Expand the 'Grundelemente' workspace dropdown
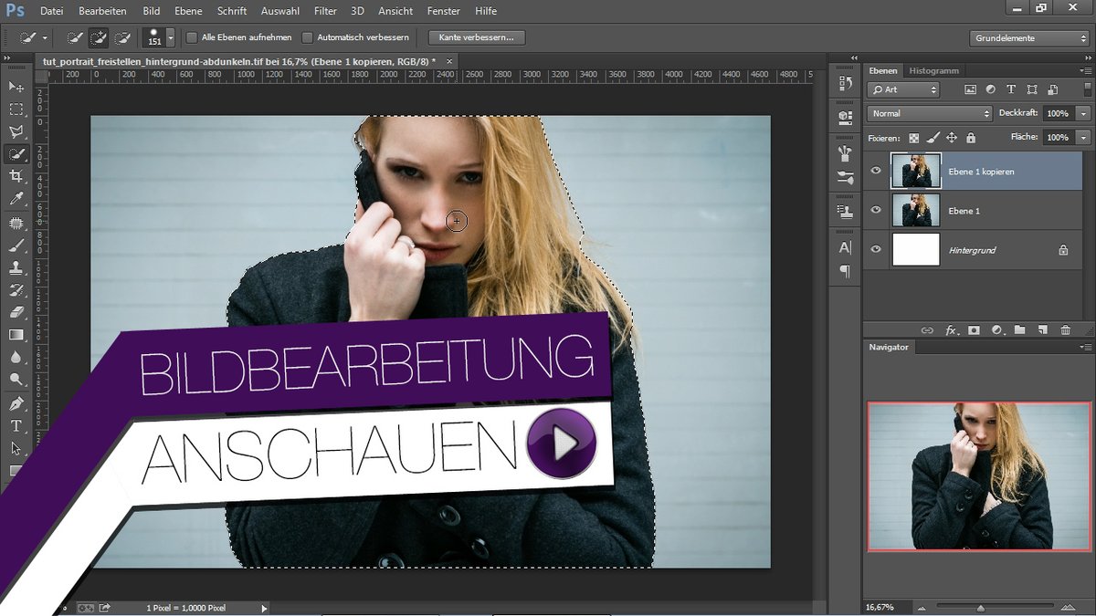Viewport: 1096px width, 616px height. click(x=1028, y=38)
